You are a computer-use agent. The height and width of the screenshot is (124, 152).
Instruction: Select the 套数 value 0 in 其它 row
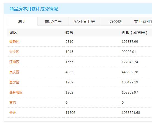point(67,102)
